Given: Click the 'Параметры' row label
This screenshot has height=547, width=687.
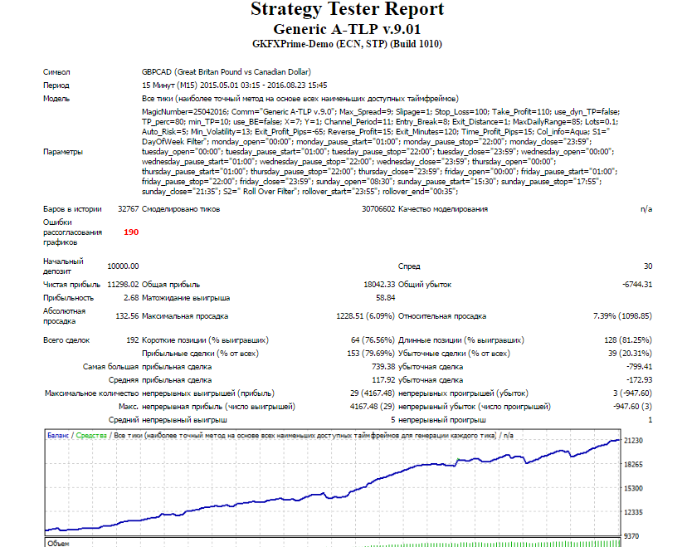Looking at the screenshot, I should click(x=63, y=152).
